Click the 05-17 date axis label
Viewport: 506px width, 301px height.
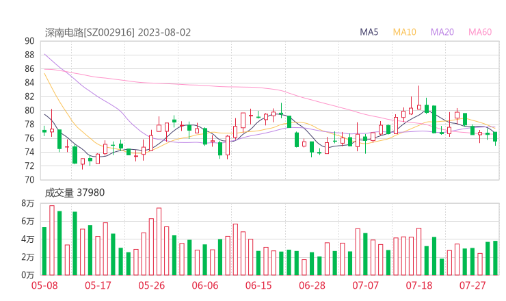tap(98, 285)
